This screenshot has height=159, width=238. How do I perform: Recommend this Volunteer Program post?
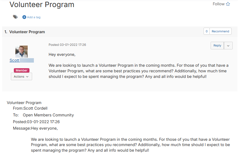[x=220, y=31]
